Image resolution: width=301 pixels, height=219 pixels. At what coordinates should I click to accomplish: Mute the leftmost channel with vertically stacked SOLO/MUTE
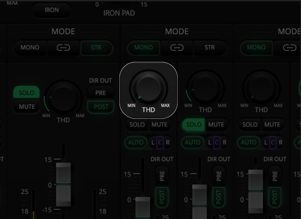(27, 107)
